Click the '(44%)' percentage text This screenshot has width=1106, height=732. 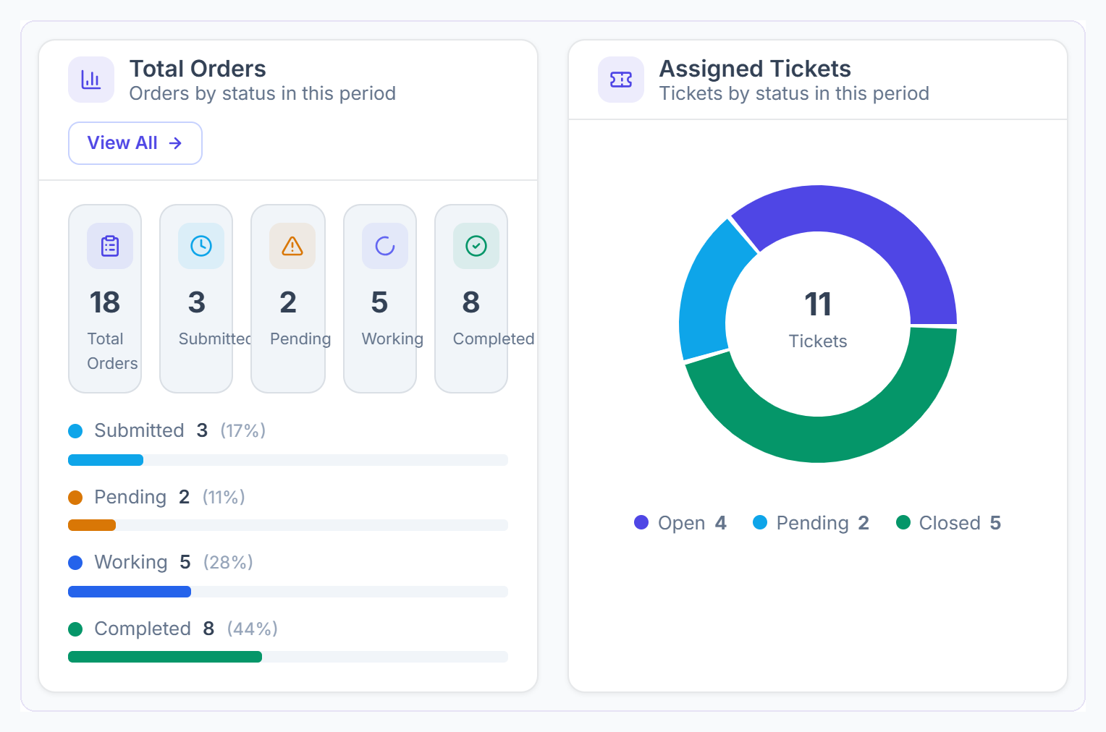coord(253,629)
